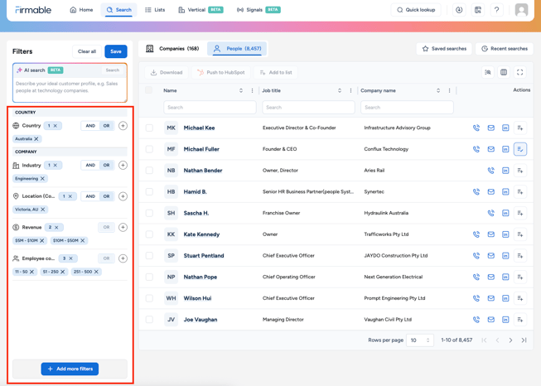This screenshot has width=541, height=386.
Task: Sort by the Company name column arrows
Action: (x=438, y=91)
